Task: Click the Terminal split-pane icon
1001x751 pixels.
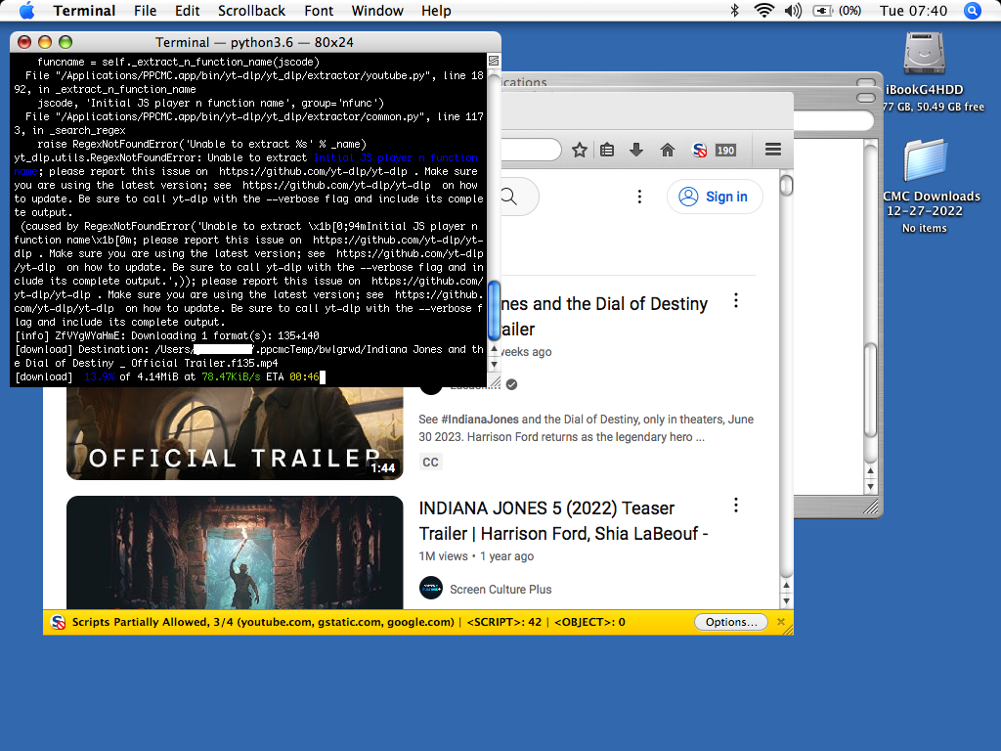Action: coord(494,61)
